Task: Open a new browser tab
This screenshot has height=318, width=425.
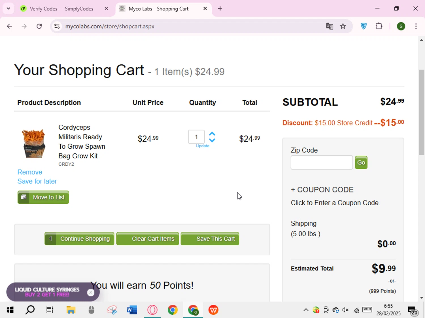Action: [220, 8]
